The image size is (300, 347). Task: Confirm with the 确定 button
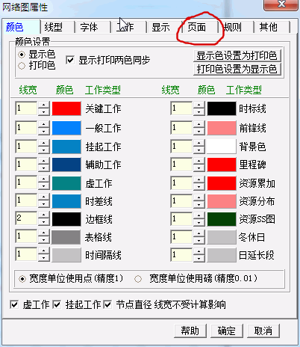click(x=226, y=331)
